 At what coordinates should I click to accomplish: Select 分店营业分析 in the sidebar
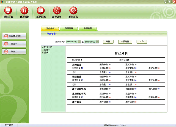click(x=15, y=36)
